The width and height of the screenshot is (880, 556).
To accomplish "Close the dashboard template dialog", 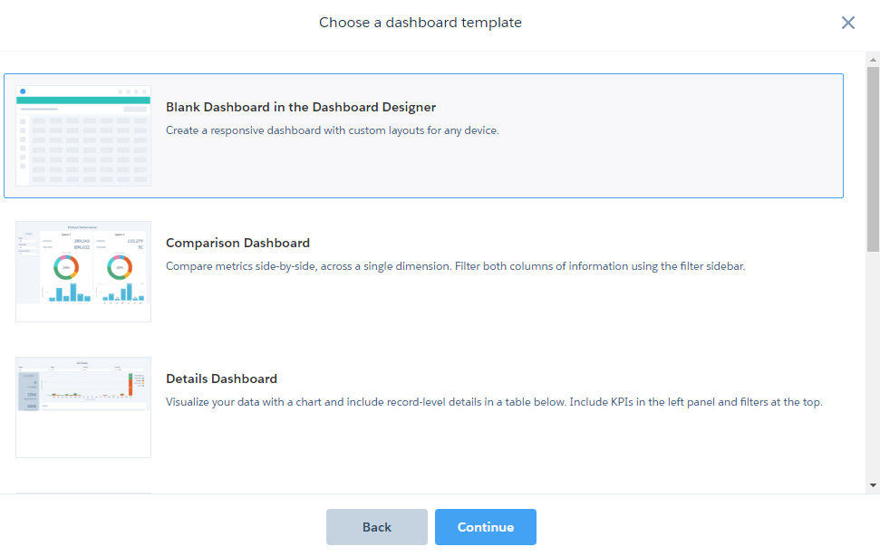I will [x=848, y=23].
